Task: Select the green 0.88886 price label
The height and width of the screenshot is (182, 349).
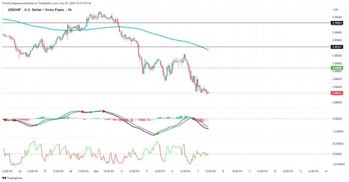Action: click(337, 68)
